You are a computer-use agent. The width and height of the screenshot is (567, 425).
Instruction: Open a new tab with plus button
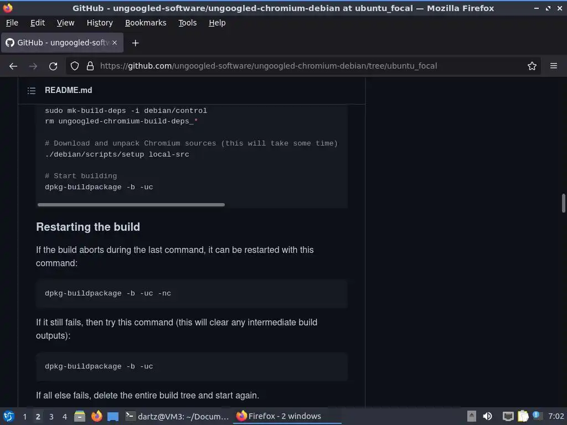point(135,43)
